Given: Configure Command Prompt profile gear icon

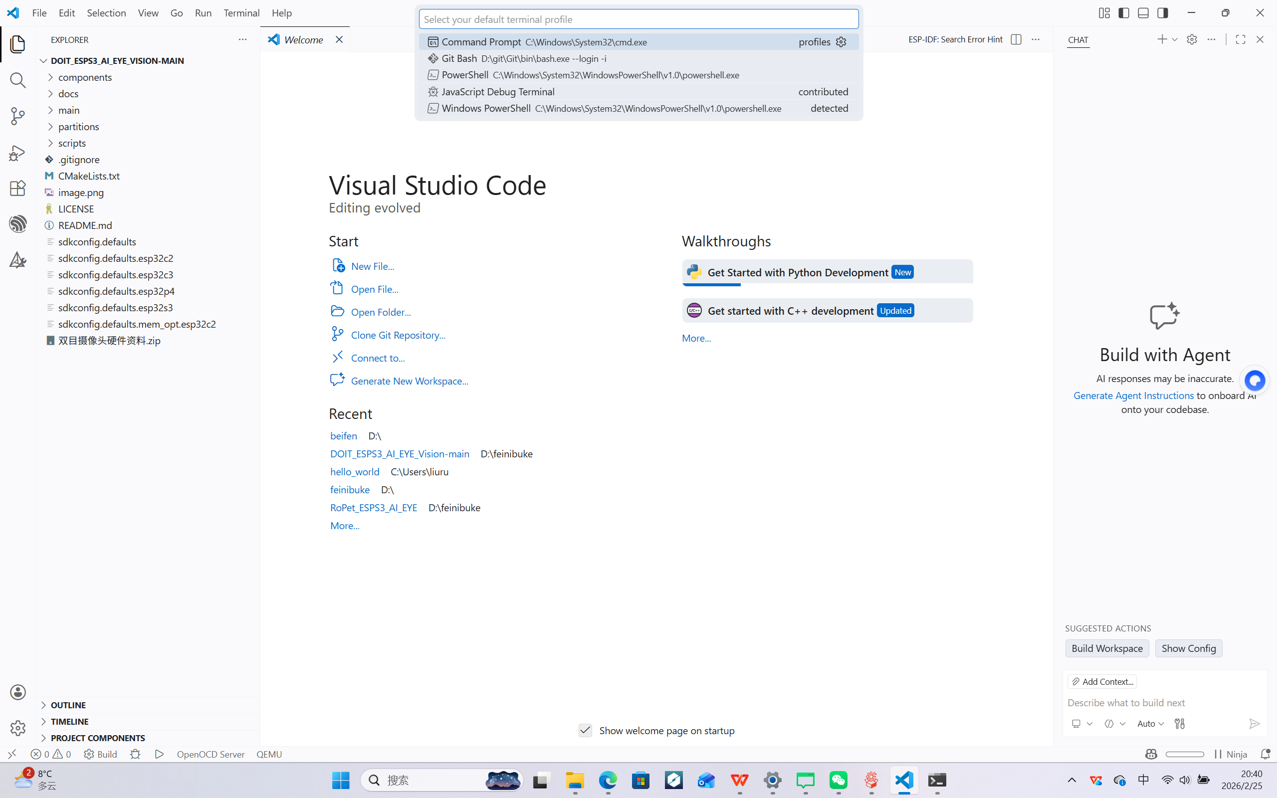Looking at the screenshot, I should 841,42.
